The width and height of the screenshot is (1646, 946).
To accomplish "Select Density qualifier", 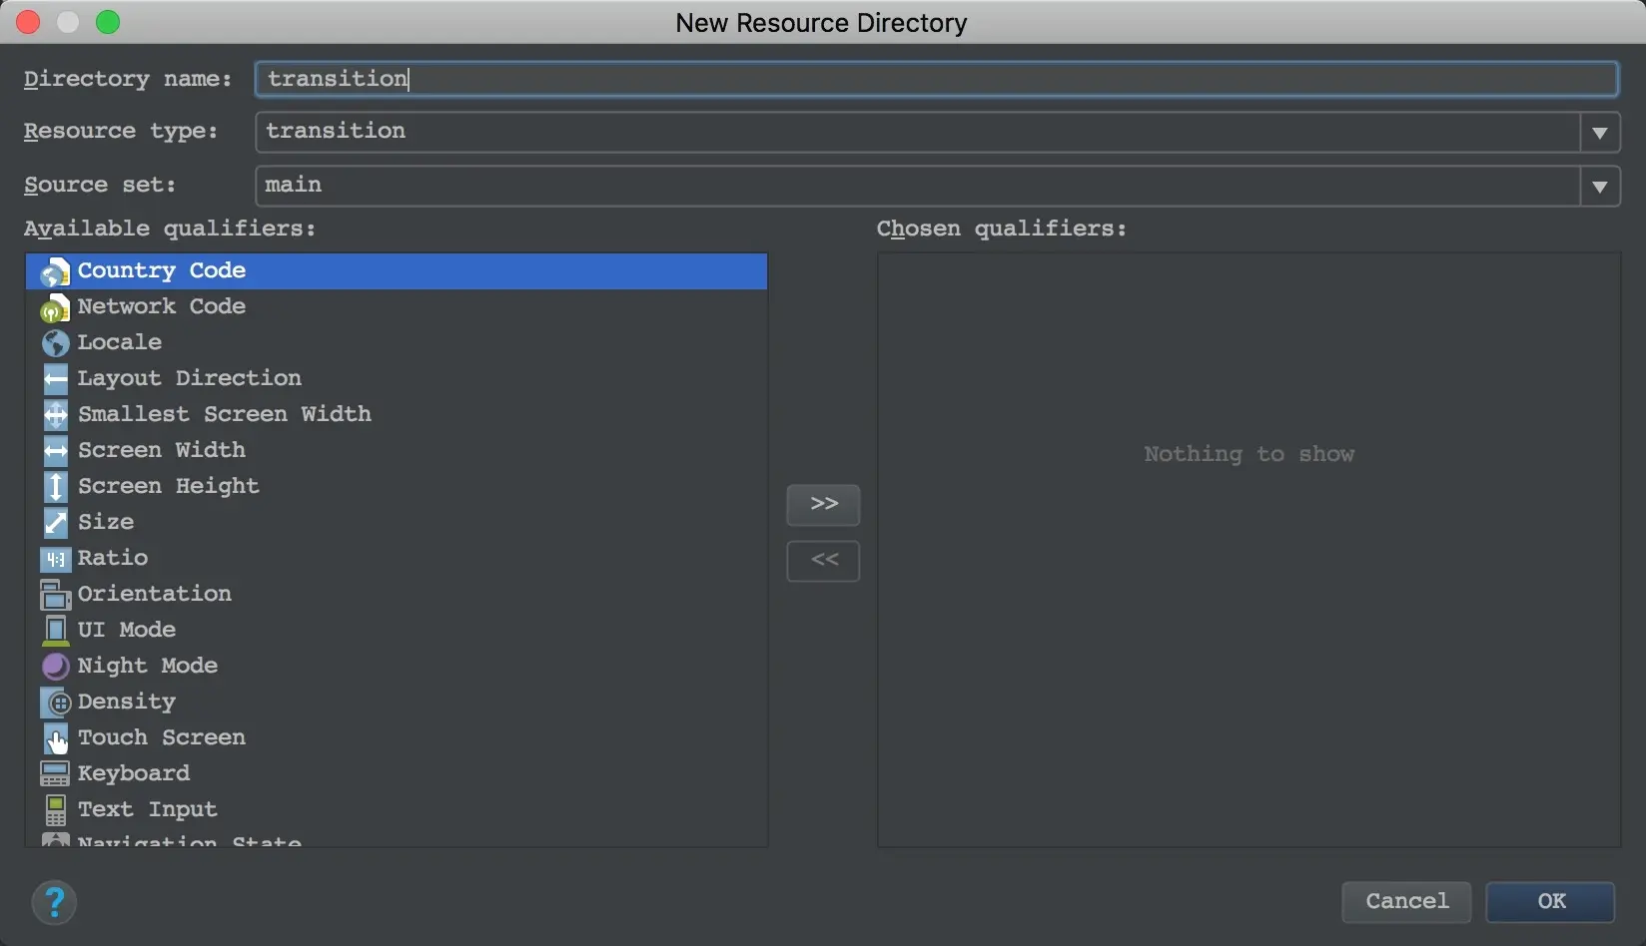I will [x=397, y=703].
